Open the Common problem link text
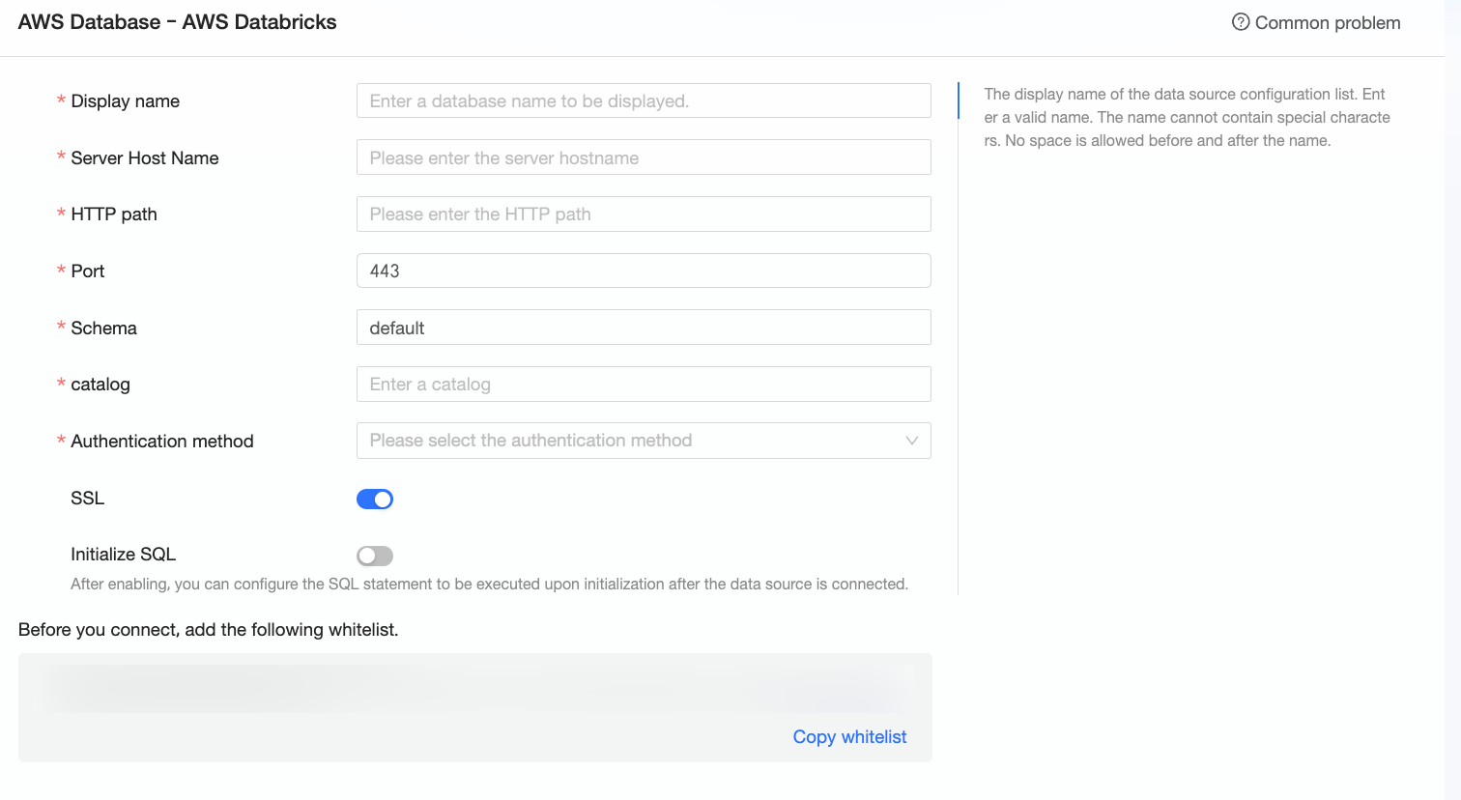 click(1327, 23)
